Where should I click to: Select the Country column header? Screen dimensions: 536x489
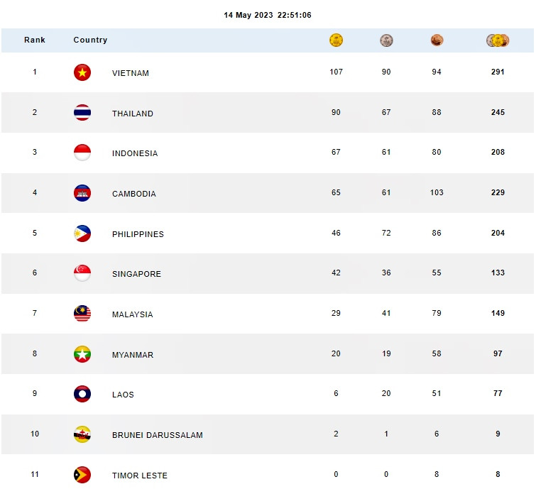click(x=90, y=40)
